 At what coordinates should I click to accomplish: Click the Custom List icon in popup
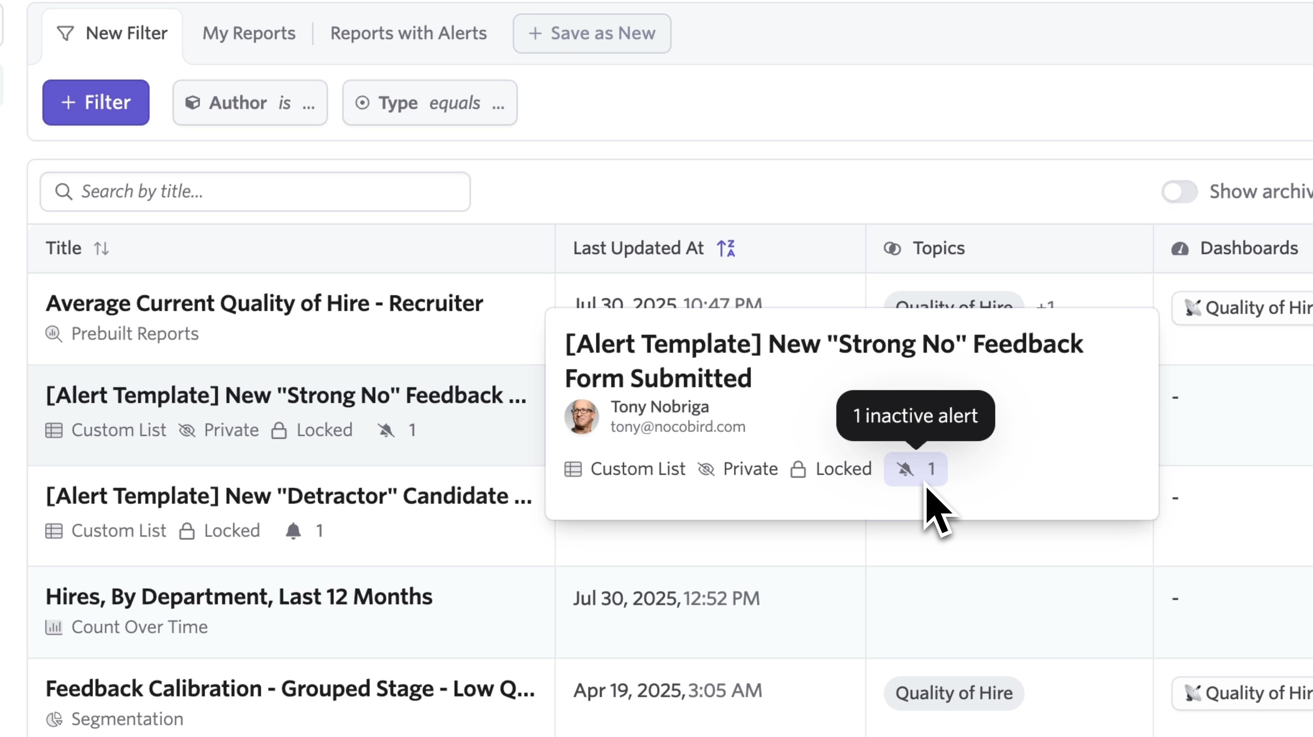click(573, 469)
